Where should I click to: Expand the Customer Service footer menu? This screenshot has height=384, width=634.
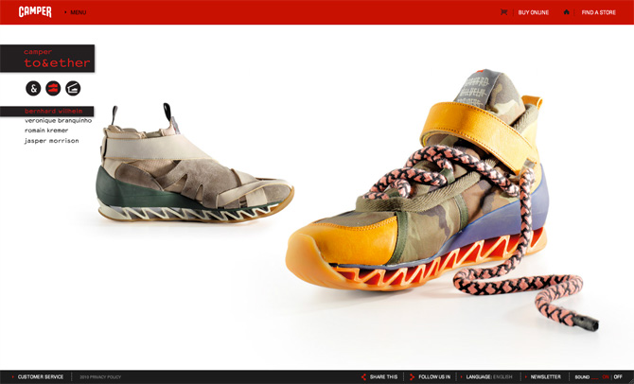click(x=40, y=376)
